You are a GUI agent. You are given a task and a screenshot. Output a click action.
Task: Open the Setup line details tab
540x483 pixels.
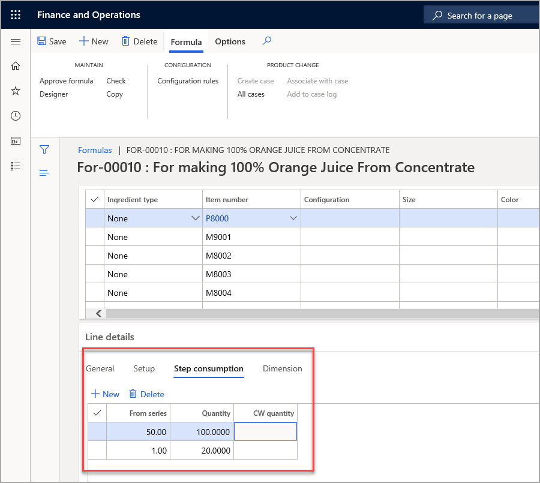point(144,368)
